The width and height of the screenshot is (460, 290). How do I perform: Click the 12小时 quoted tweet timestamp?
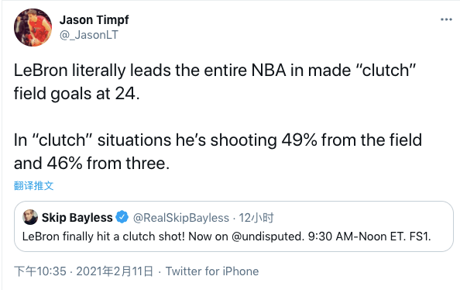[256, 218]
